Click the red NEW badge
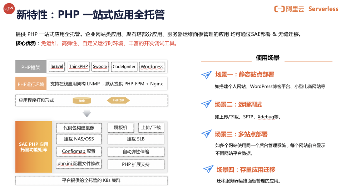This screenshot has height=190, width=346. [9, 9]
